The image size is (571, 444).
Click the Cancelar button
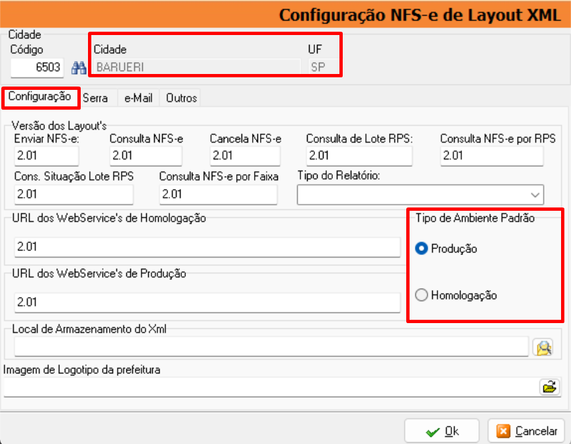[x=527, y=431]
